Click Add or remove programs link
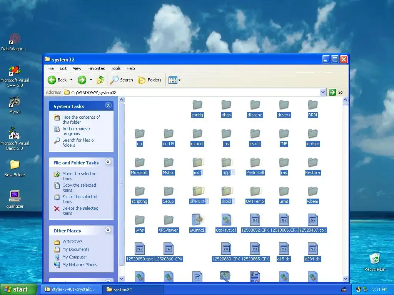 point(76,131)
